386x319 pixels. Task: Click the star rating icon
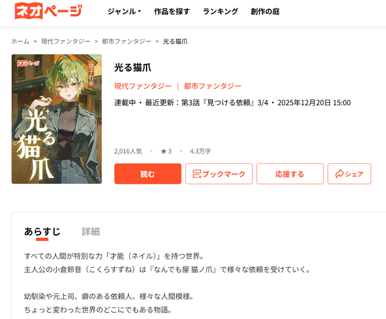pyautogui.click(x=164, y=151)
